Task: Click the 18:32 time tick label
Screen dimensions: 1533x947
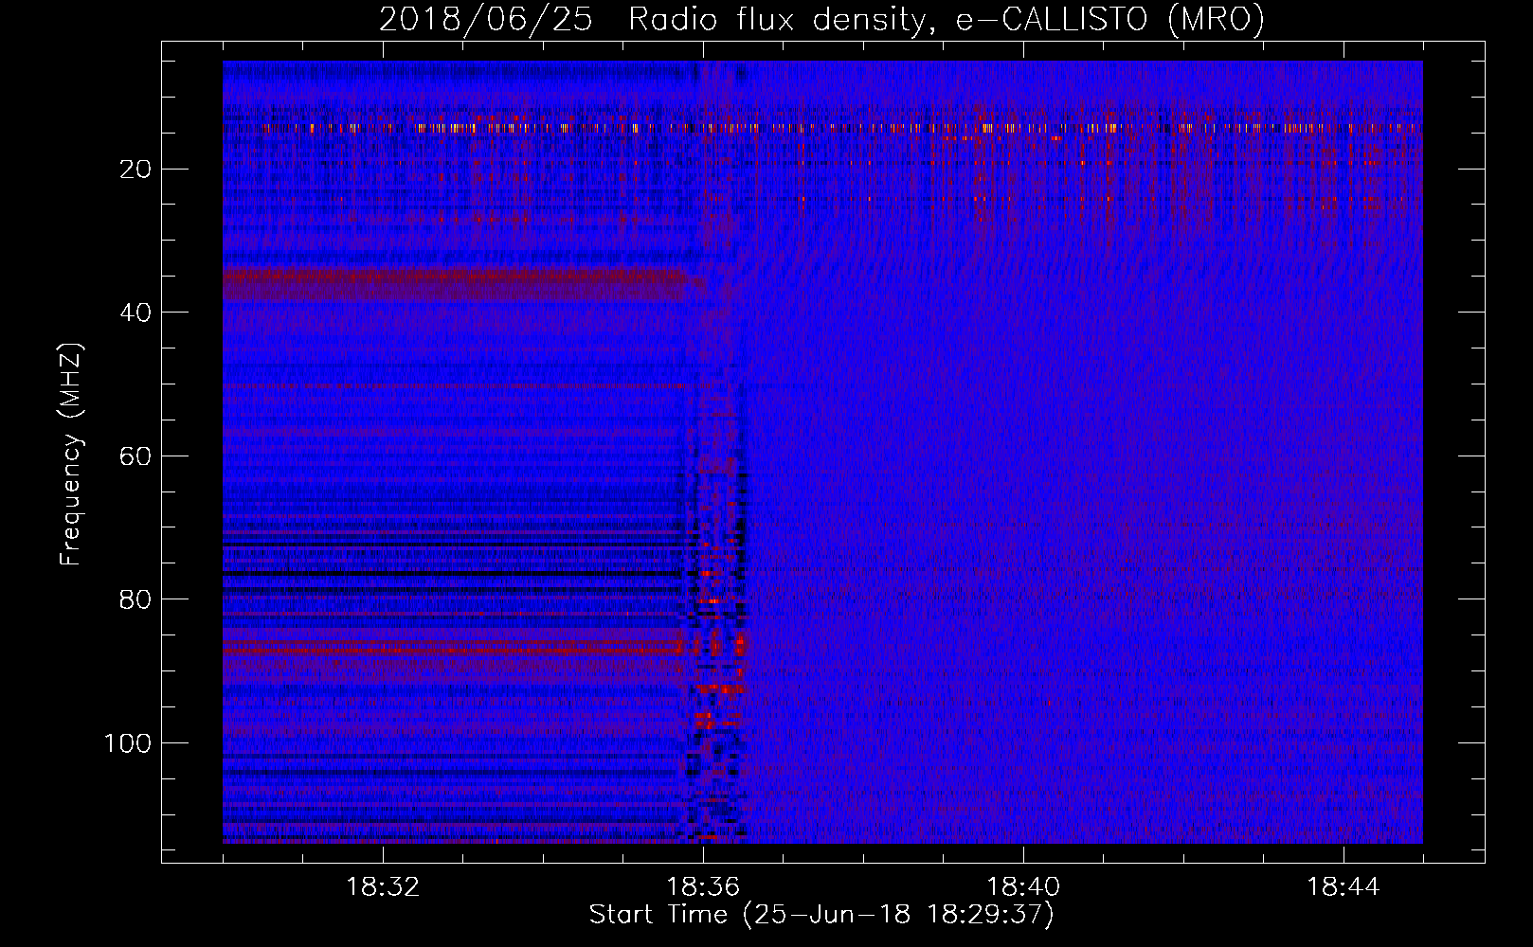Action: coord(383,887)
